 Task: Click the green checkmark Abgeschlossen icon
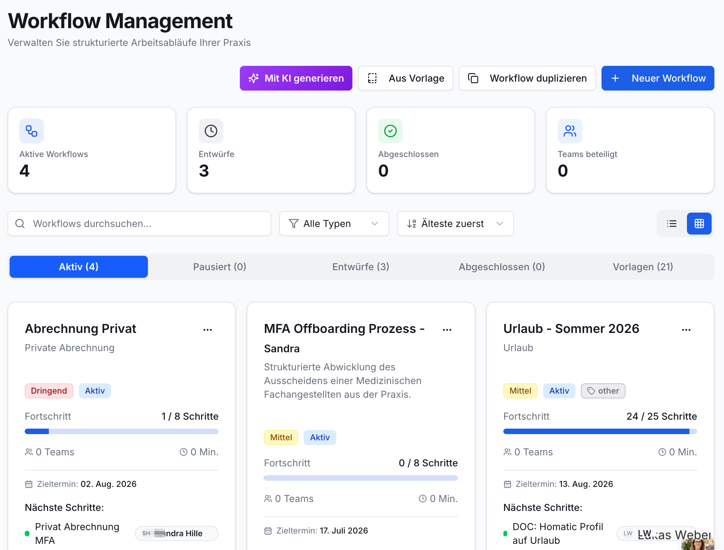[x=390, y=131]
